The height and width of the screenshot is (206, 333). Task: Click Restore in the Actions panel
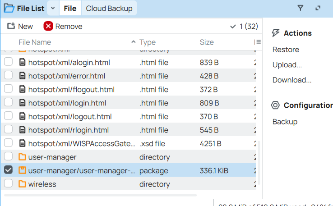click(286, 50)
